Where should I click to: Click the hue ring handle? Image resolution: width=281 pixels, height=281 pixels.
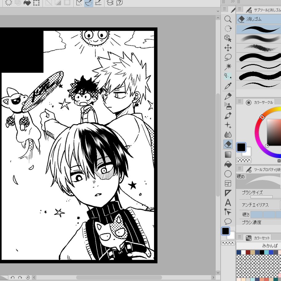262,117
